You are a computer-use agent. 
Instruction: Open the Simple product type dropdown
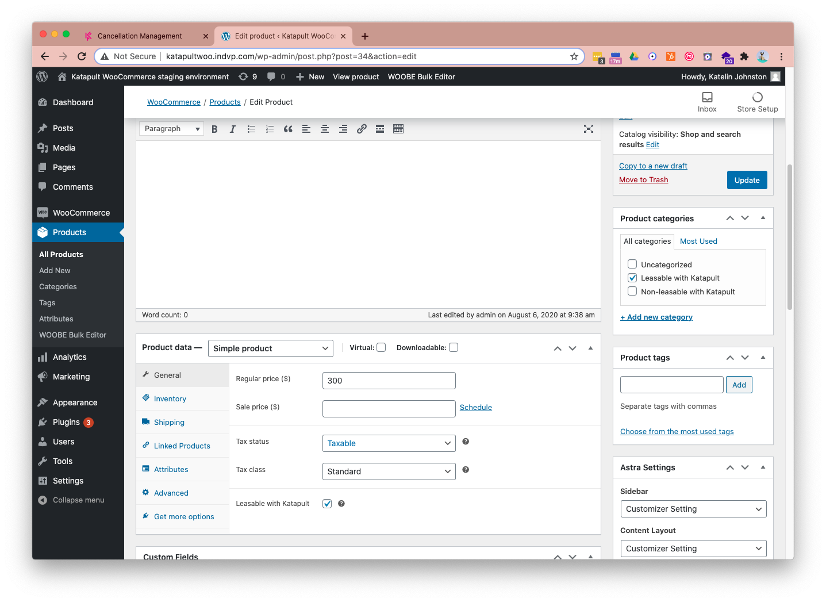point(271,348)
